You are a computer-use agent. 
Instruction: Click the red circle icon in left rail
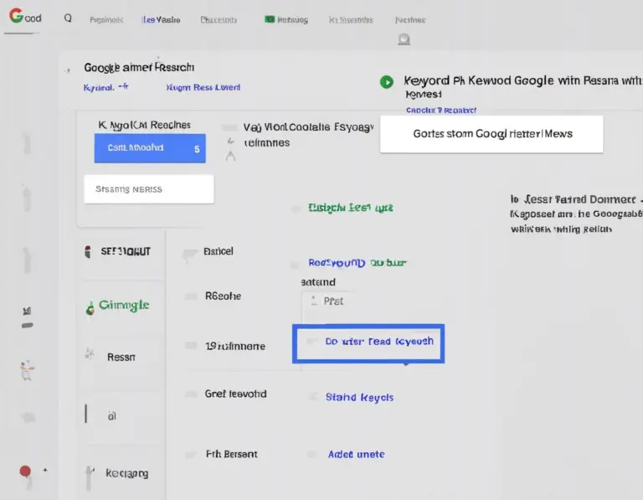[x=25, y=472]
